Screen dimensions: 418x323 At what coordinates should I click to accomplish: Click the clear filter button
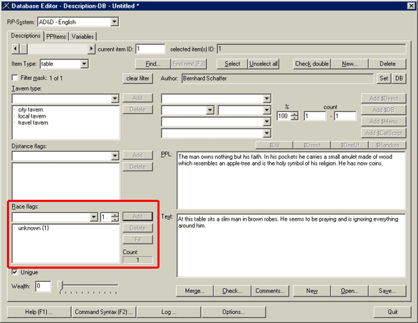(138, 79)
